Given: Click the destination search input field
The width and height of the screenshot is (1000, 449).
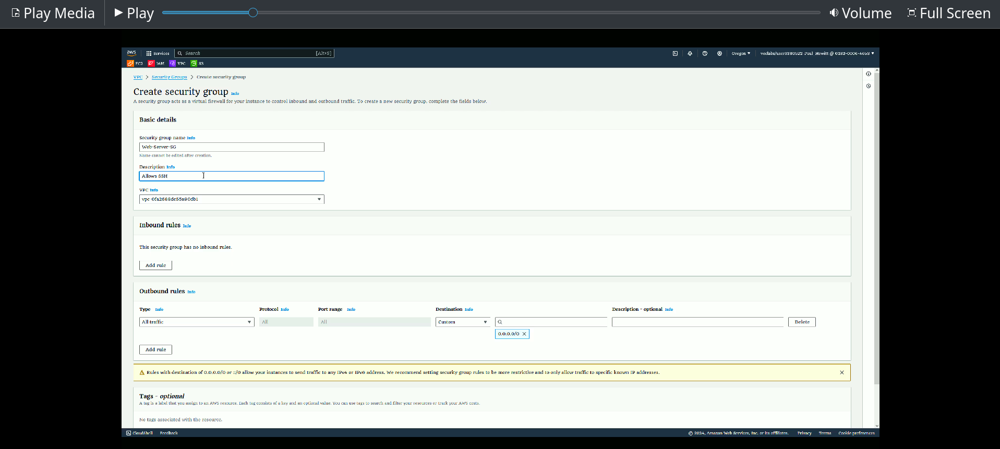Looking at the screenshot, I should coord(551,322).
